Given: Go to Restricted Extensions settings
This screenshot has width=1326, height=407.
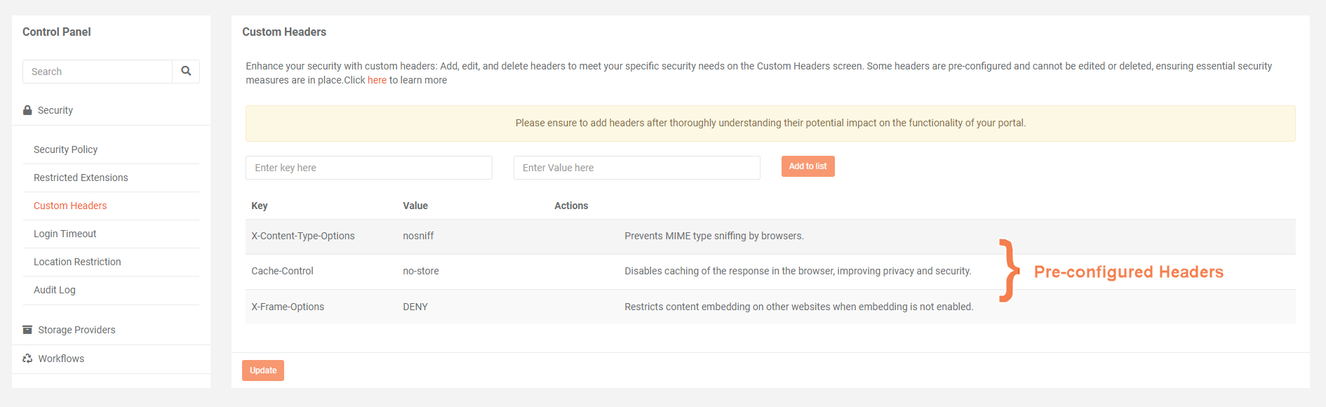Looking at the screenshot, I should 81,178.
